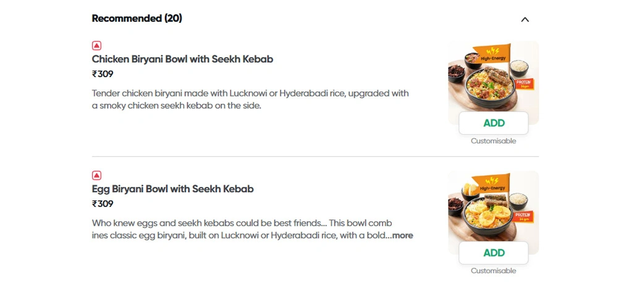634x288 pixels.
Task: Click Protein badge on Egg Biryani image
Action: (x=523, y=216)
